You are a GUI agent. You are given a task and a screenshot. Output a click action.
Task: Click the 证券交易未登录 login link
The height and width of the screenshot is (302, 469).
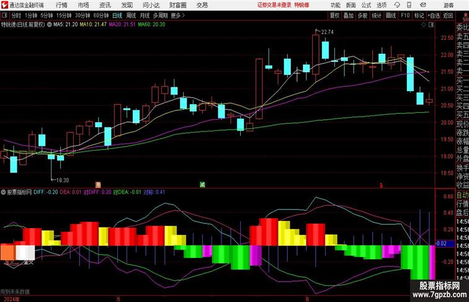274,5
